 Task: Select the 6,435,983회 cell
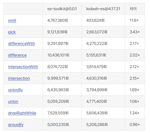(62, 90)
